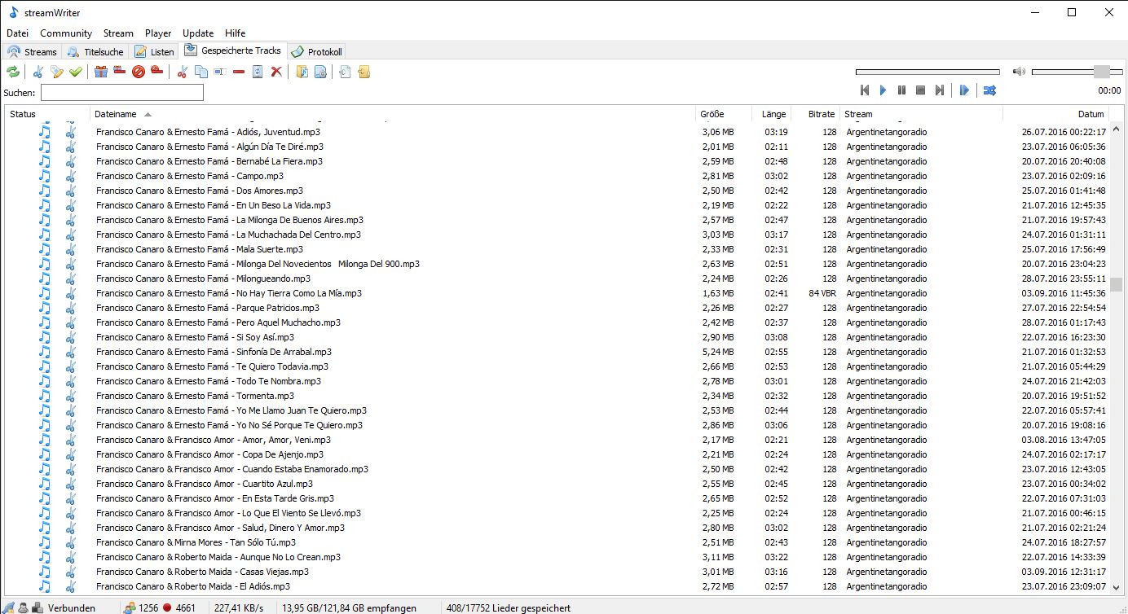1128x614 pixels.
Task: Click the copy documents toolbar icon
Action: 201,72
